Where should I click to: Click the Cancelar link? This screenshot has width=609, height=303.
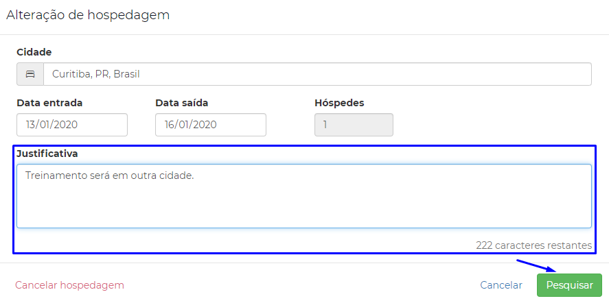pyautogui.click(x=501, y=285)
